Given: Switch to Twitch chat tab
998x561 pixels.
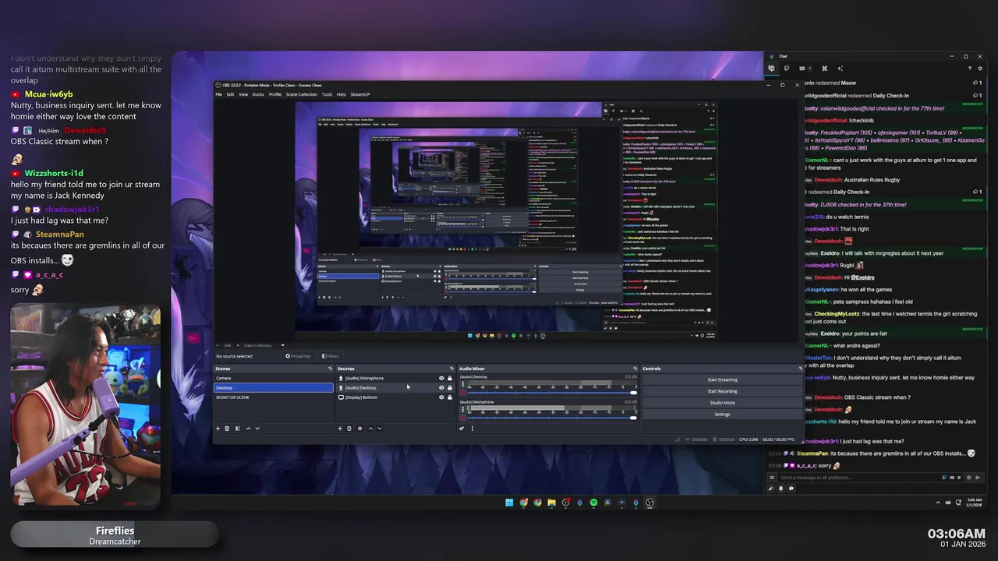Looking at the screenshot, I should [787, 69].
